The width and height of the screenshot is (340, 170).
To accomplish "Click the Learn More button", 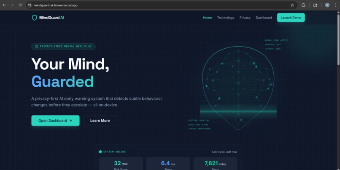I will coord(100,120).
